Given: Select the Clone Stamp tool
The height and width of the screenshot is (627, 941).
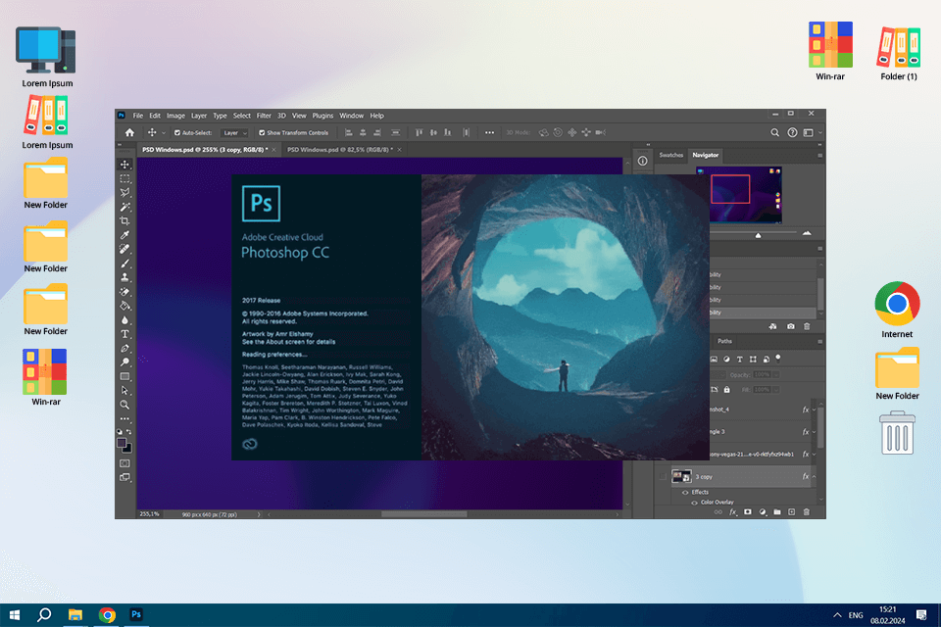Looking at the screenshot, I should tap(124, 277).
